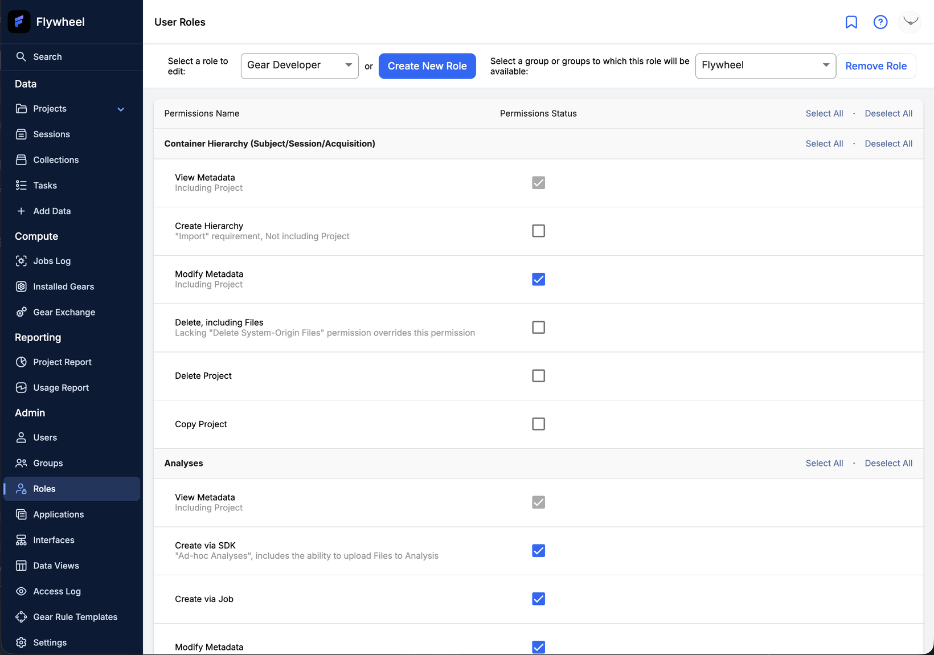The height and width of the screenshot is (655, 934).
Task: Go to Collections in sidebar
Action: coord(72,159)
